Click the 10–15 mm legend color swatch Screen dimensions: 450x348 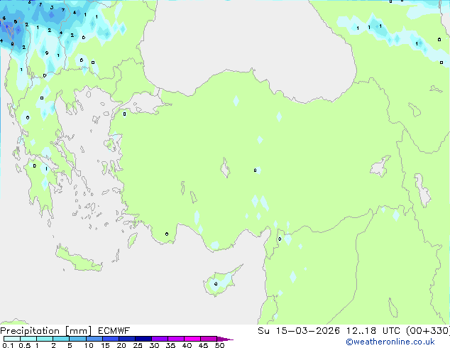(x=94, y=339)
